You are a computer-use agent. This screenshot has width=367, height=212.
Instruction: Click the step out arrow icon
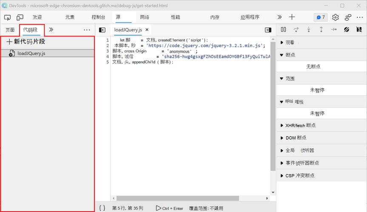321,30
